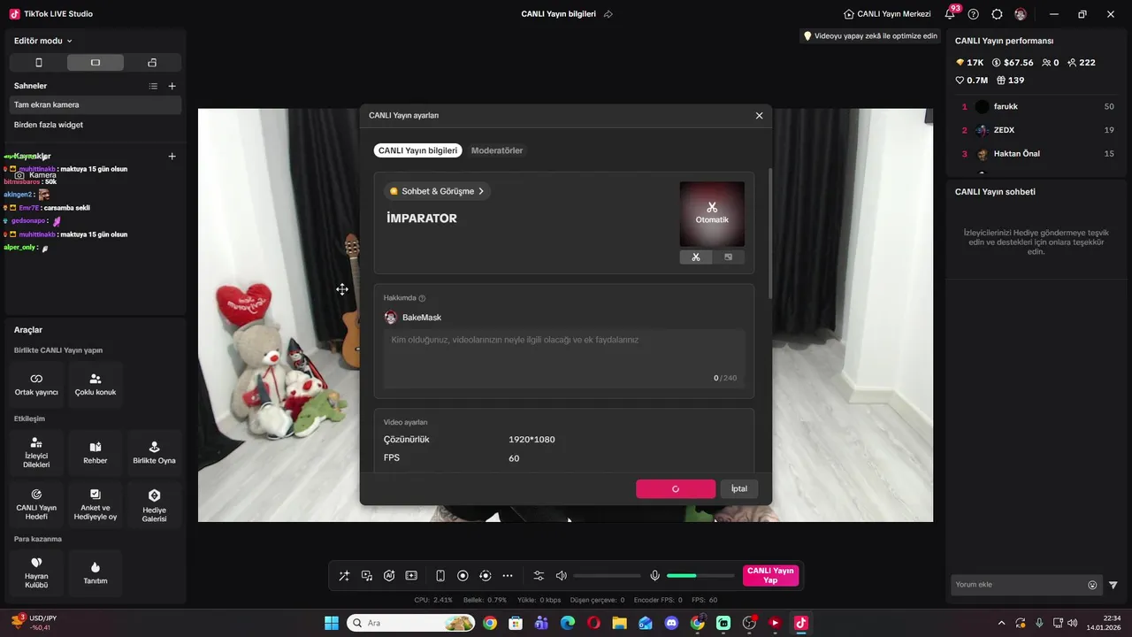Viewport: 1132px width, 637px height.
Task: Open notifications bell with 93 badge
Action: click(x=950, y=14)
